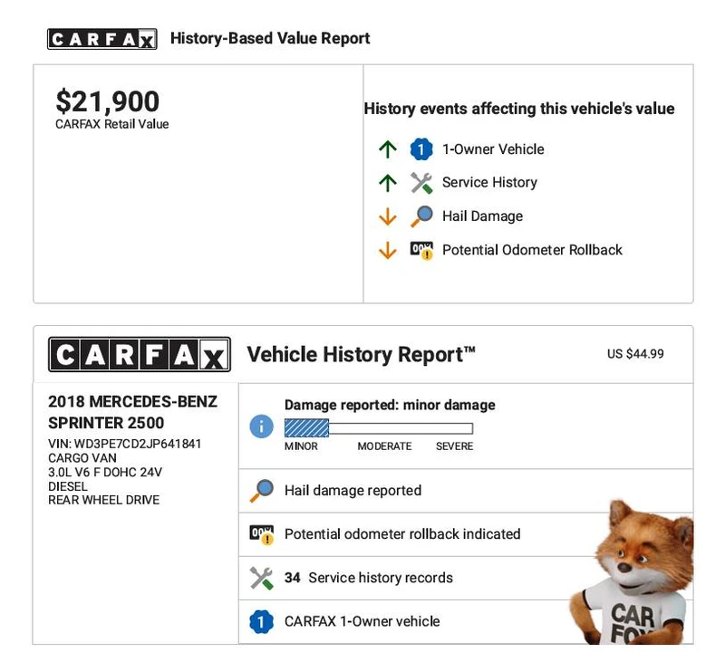Click the MODERATE label under damage bar

coord(384,446)
